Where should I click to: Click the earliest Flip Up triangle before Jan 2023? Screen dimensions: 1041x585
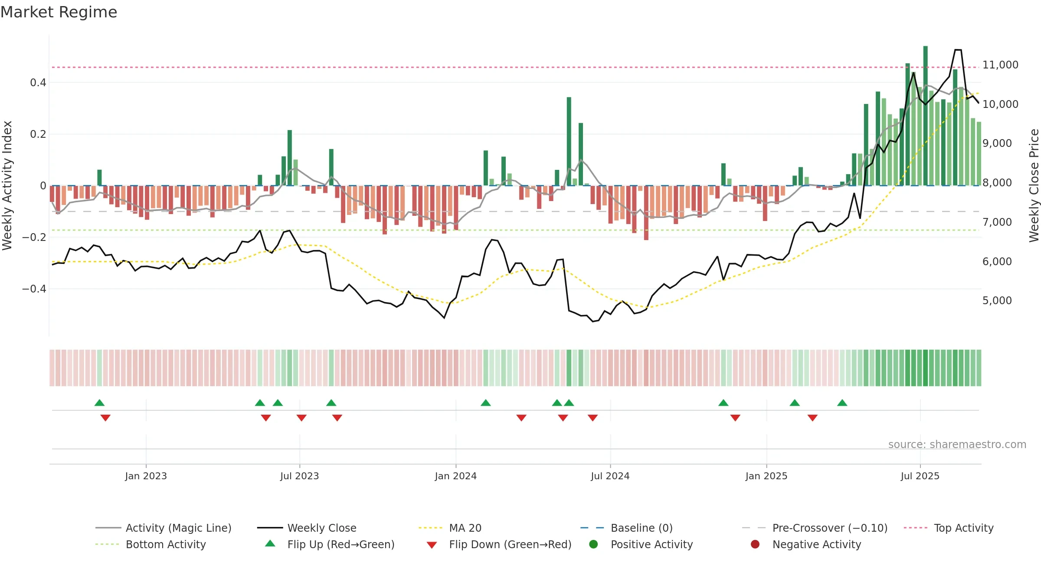pos(99,403)
